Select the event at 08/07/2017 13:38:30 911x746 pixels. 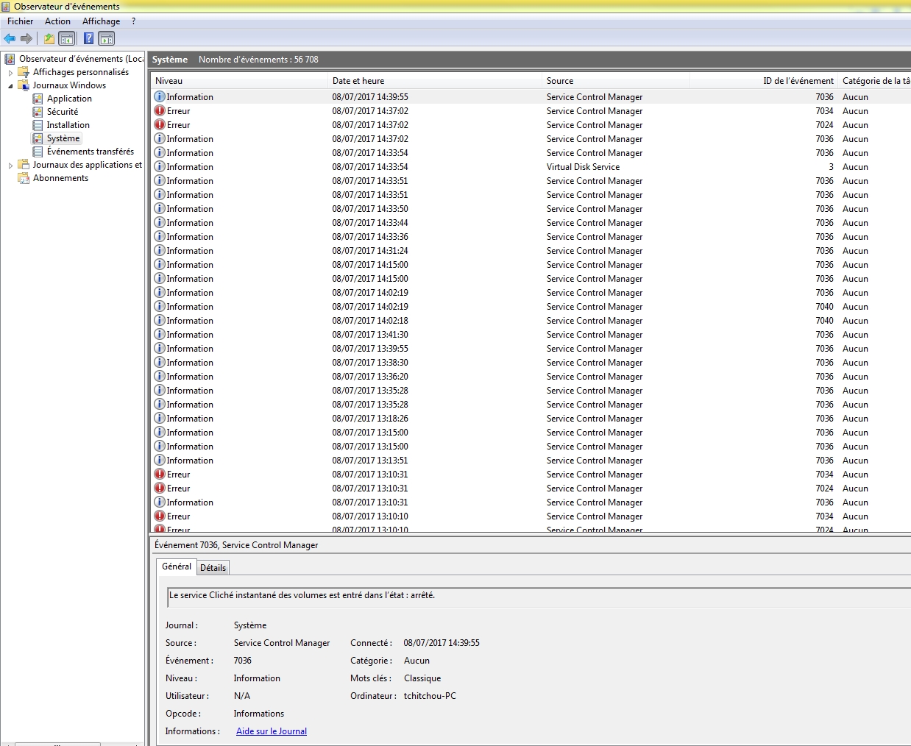click(531, 363)
